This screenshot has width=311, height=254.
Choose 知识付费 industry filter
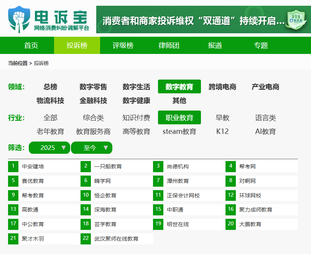(x=136, y=118)
